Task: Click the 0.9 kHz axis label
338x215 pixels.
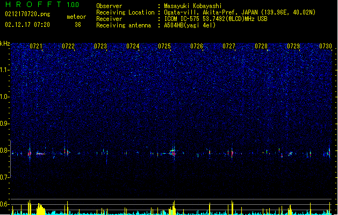Action: click(4, 124)
